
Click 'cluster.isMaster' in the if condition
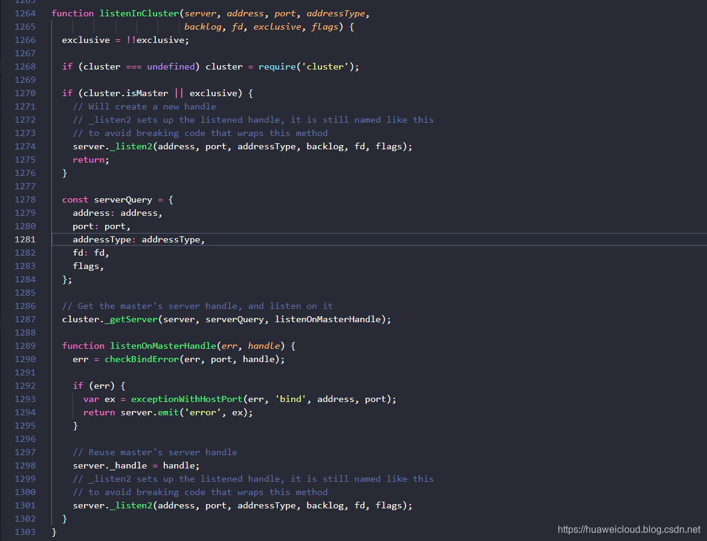click(126, 94)
